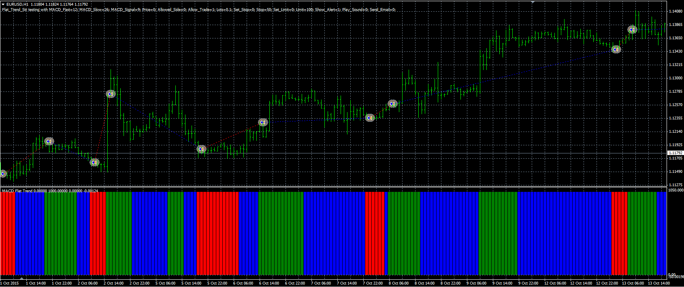Click the 6 Oct 22:00 time axis label
The width and height of the screenshot is (684, 287).
pos(295,283)
